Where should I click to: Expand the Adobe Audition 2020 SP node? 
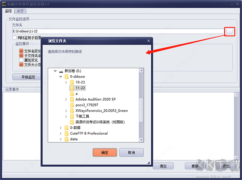point(66,100)
